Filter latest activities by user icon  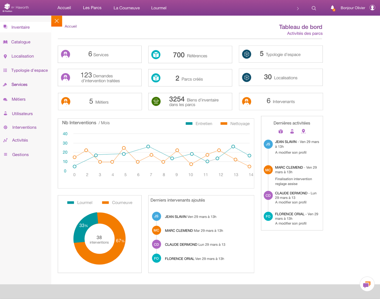click(292, 131)
